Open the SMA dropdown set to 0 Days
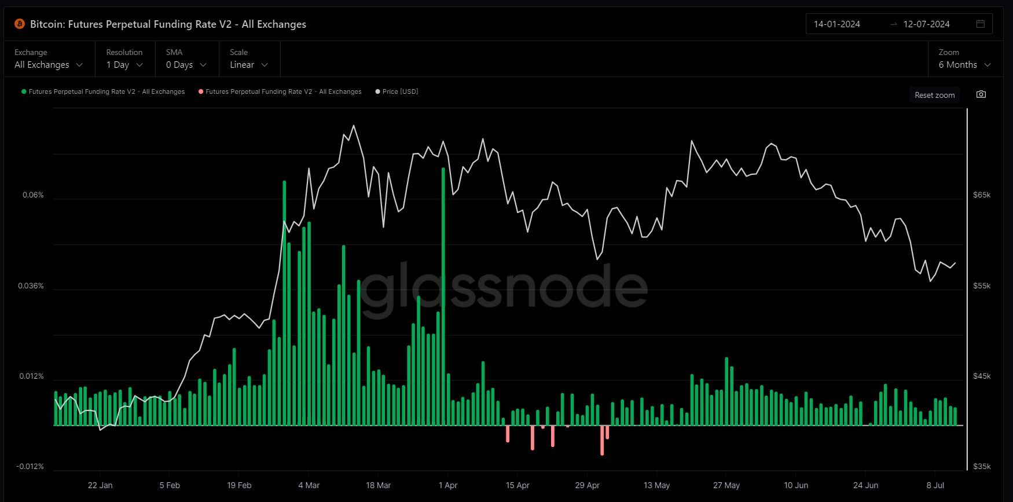The width and height of the screenshot is (1013, 502). [x=186, y=65]
